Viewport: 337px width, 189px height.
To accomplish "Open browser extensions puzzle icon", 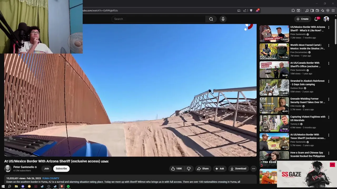I will tap(293, 10).
